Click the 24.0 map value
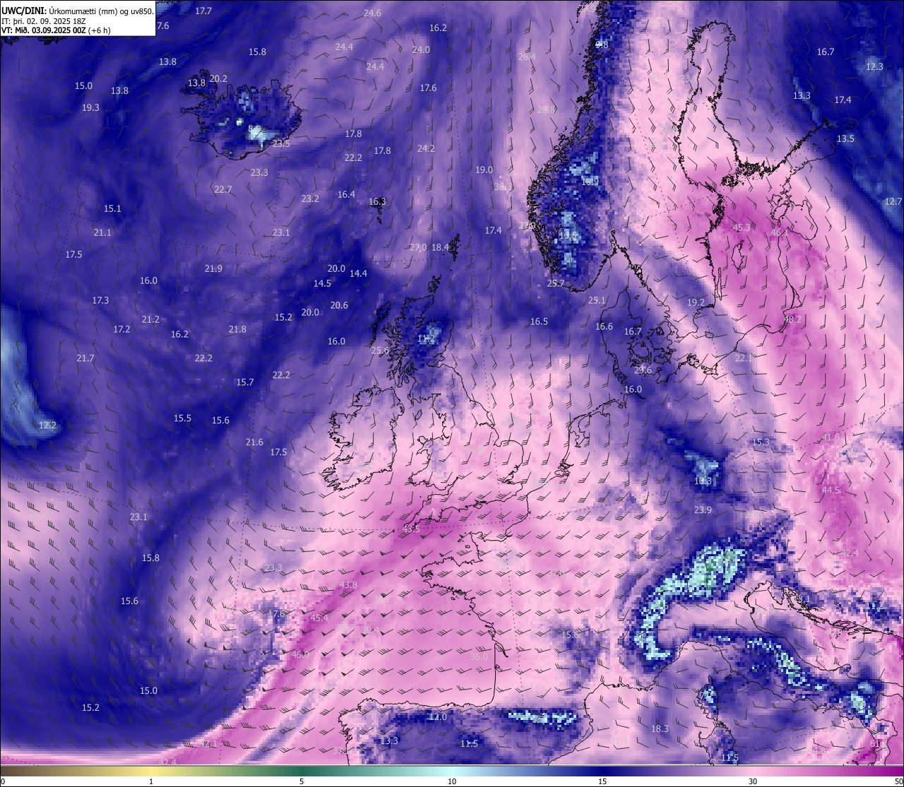 421,49
